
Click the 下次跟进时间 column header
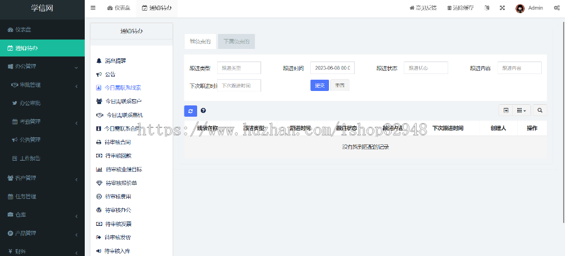[x=448, y=128]
